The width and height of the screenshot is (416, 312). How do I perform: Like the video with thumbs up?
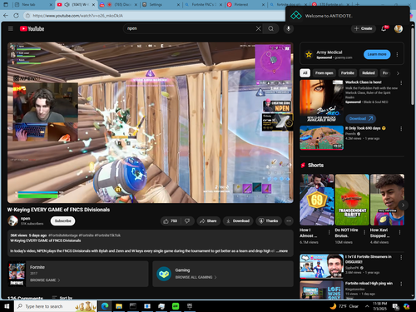point(171,220)
